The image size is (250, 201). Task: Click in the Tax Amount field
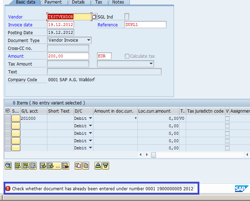coord(68,64)
